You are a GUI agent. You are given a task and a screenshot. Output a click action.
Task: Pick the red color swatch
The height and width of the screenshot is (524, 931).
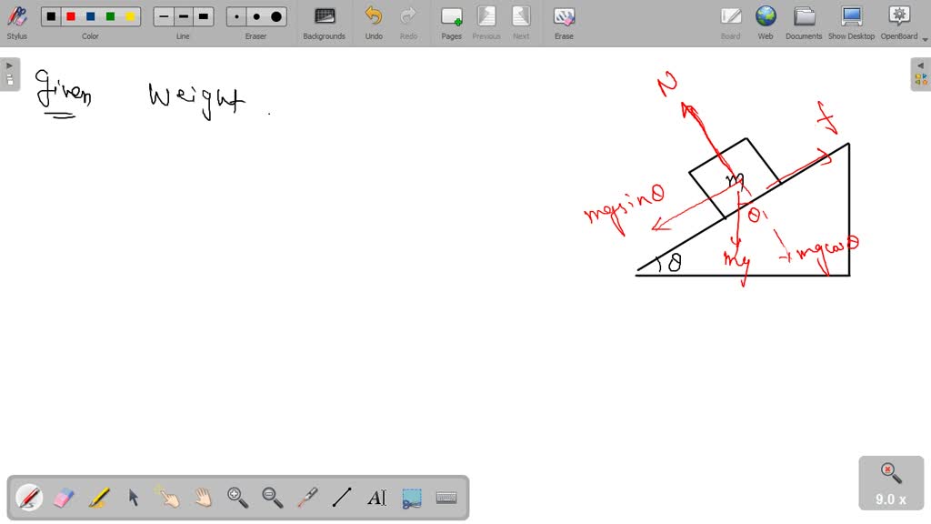click(72, 15)
